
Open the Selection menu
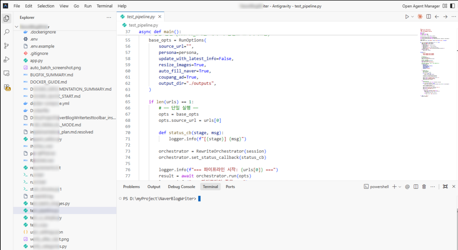(x=46, y=6)
